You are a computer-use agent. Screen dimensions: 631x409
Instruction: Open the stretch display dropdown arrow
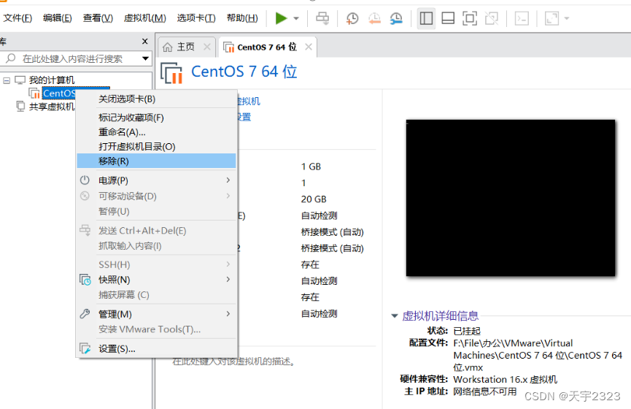[x=567, y=18]
